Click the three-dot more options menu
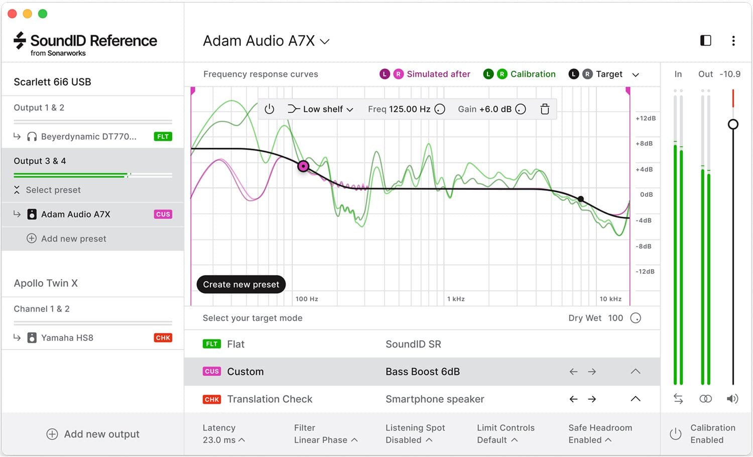Screen dimensions: 753x457 [733, 41]
